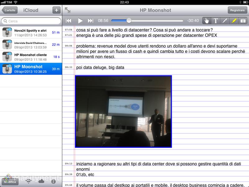This screenshot has width=249, height=187.
Task: Jump to the 08:33 timestamp
Action: [x=68, y=67]
